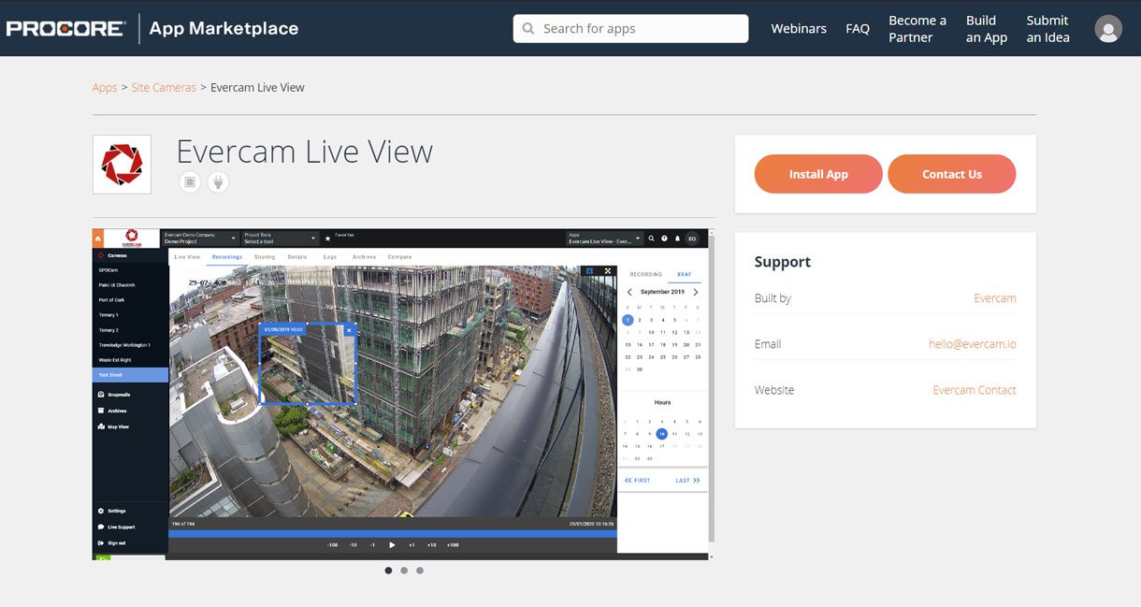Open the FAQ header link
1141x607 pixels.
[858, 29]
